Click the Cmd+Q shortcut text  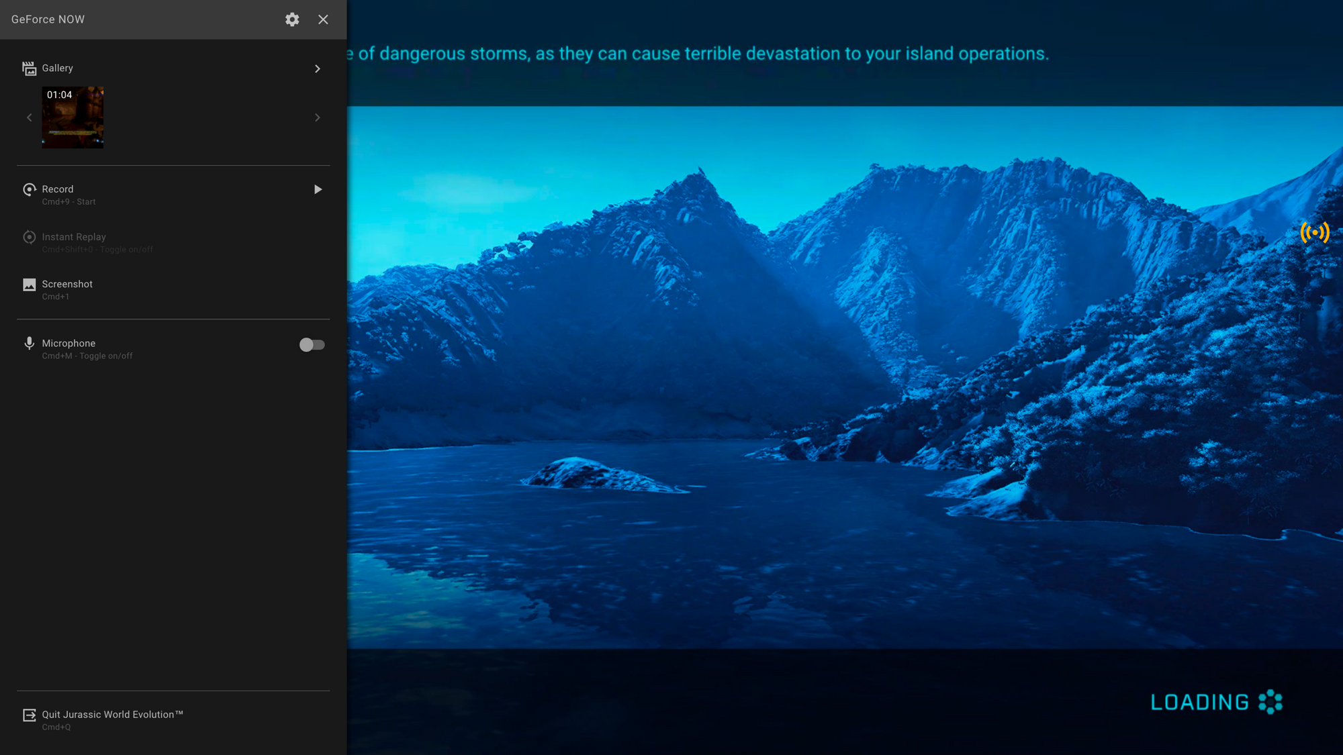(x=56, y=727)
